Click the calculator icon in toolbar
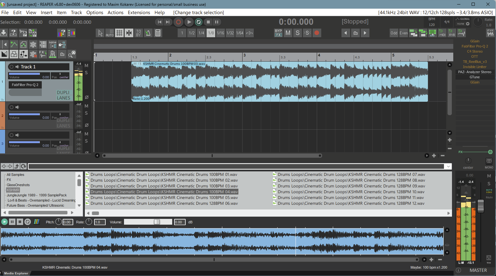 [x=158, y=33]
